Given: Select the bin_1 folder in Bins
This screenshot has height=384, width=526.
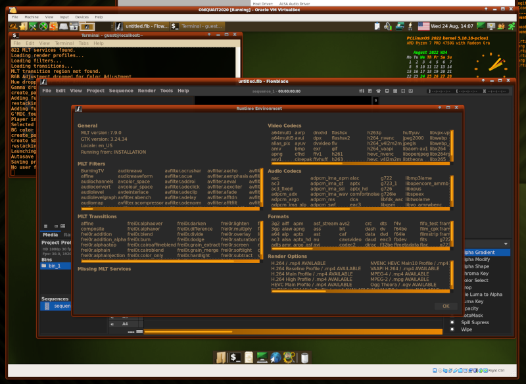Looking at the screenshot, I should [x=54, y=266].
